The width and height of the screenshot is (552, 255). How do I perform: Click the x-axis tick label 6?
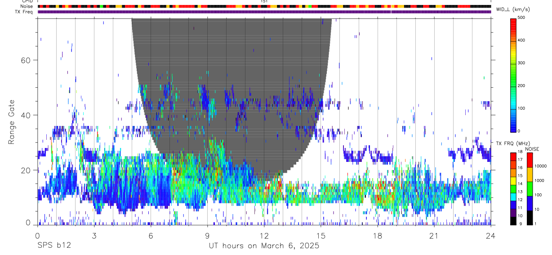(x=151, y=236)
